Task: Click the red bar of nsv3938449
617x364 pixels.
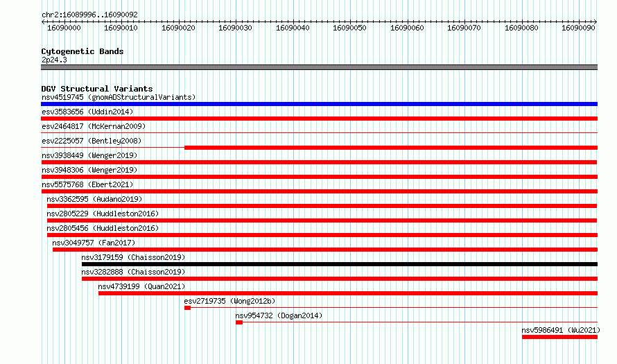Action: coord(319,162)
